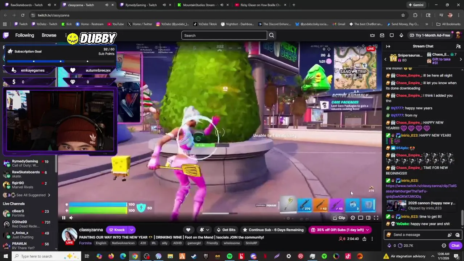This screenshot has height=261, width=464.
Task: Click the Fortnite category link
Action: [x=85, y=243]
